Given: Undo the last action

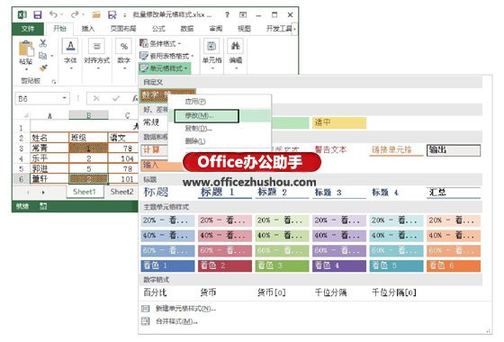Looking at the screenshot, I should click(x=53, y=14).
